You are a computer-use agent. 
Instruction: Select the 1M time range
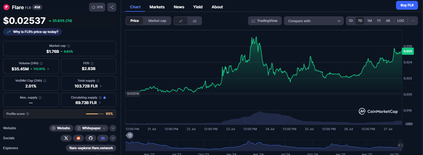[369, 21]
